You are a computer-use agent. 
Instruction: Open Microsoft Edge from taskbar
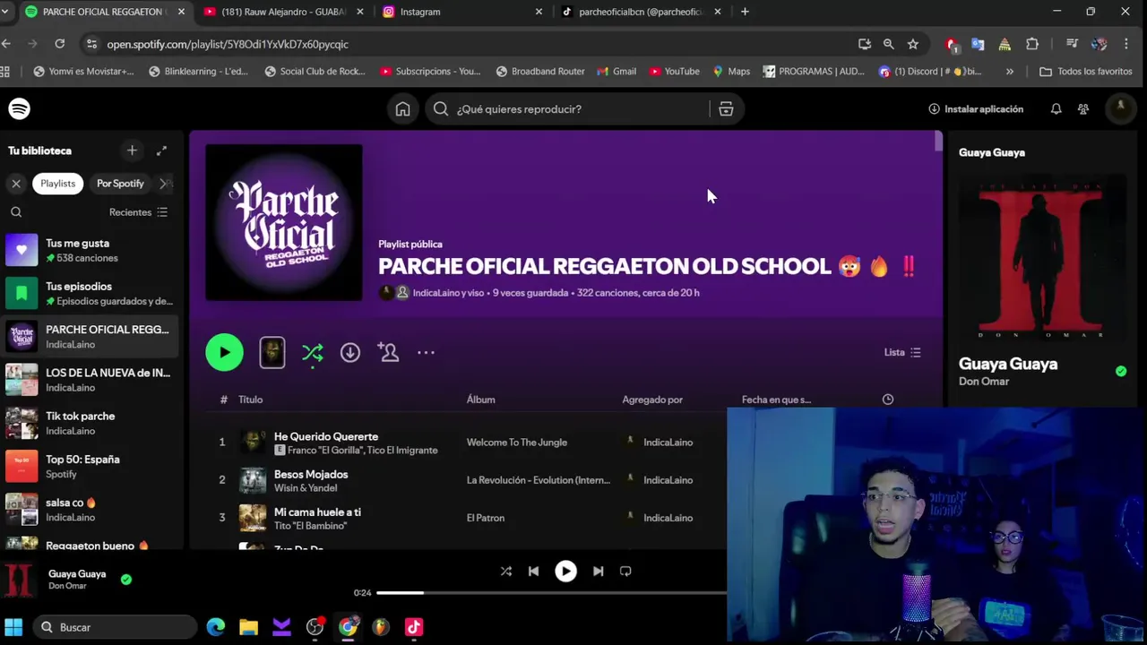pyautogui.click(x=215, y=627)
